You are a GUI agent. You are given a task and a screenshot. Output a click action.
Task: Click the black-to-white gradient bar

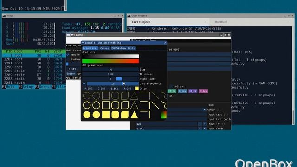(x=110, y=56)
